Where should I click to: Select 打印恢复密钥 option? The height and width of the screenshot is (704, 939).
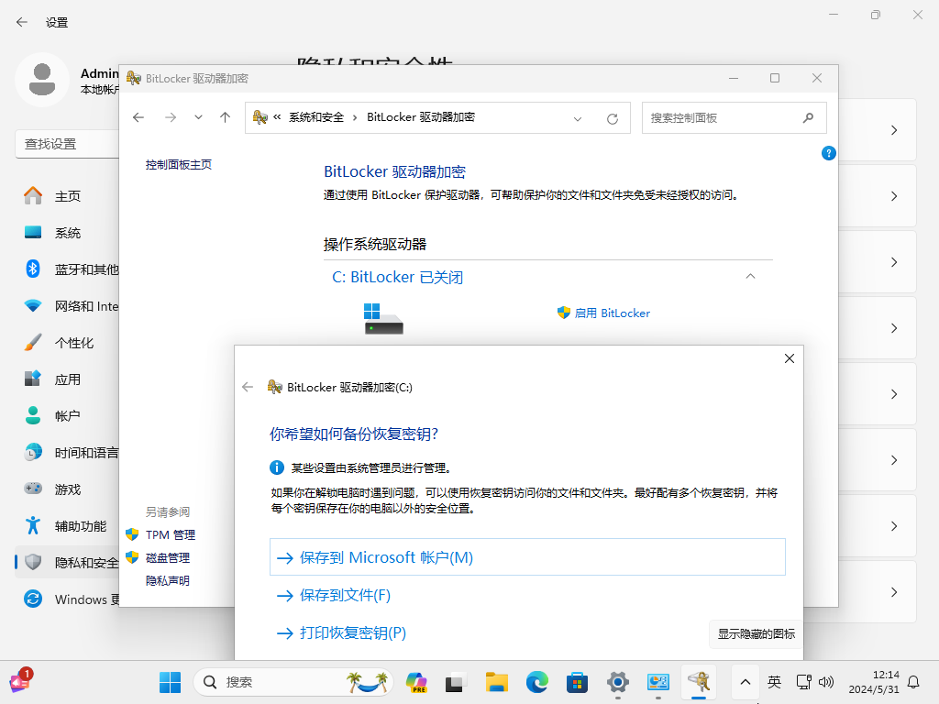(352, 633)
